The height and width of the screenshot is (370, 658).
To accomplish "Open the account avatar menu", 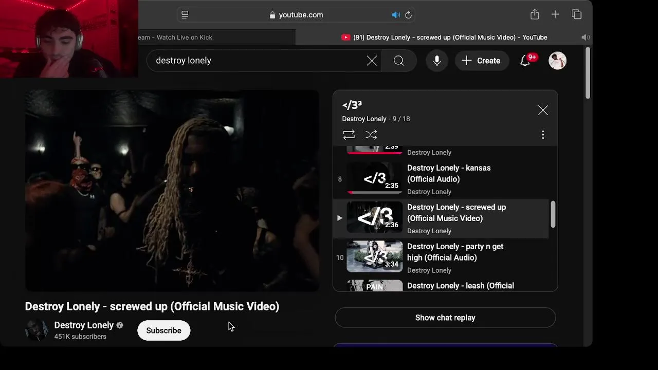I will pyautogui.click(x=557, y=61).
